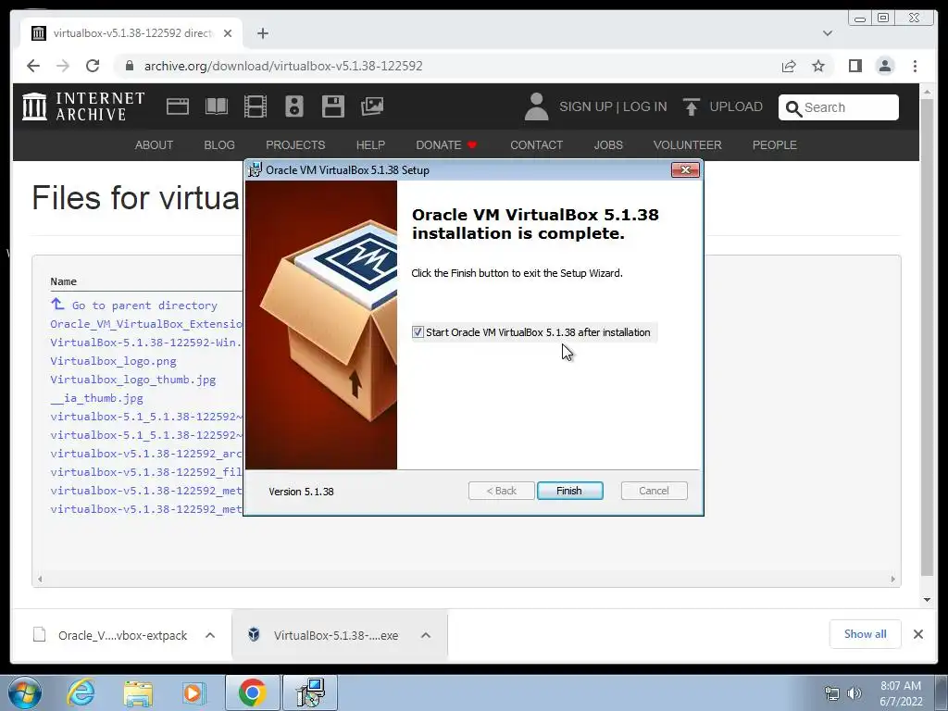
Task: Open VirtualBox-5.1.38-122592-Win file link
Action: click(145, 343)
